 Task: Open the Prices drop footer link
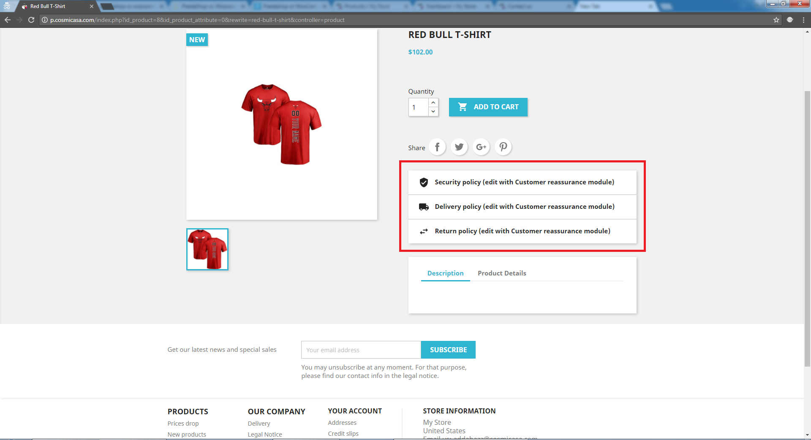point(183,424)
